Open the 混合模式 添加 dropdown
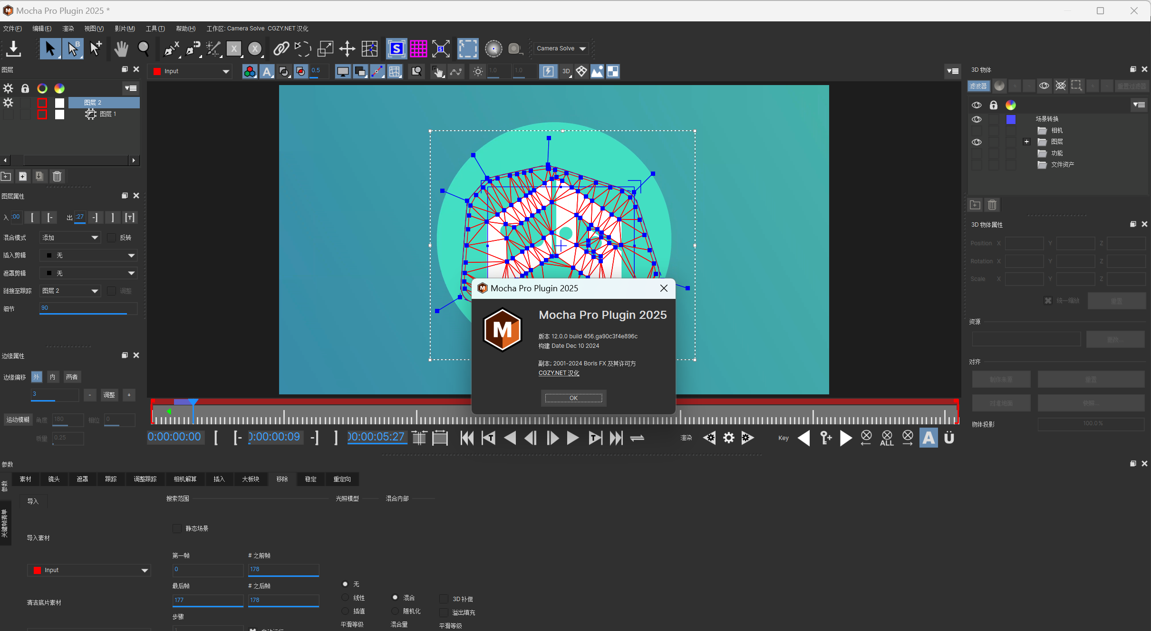This screenshot has width=1151, height=631. coord(70,238)
